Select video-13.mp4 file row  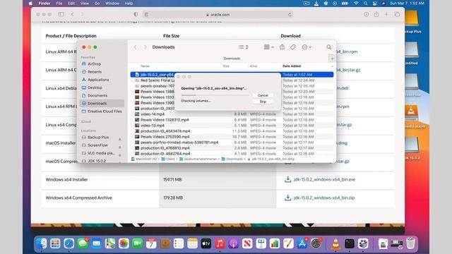coord(232,126)
